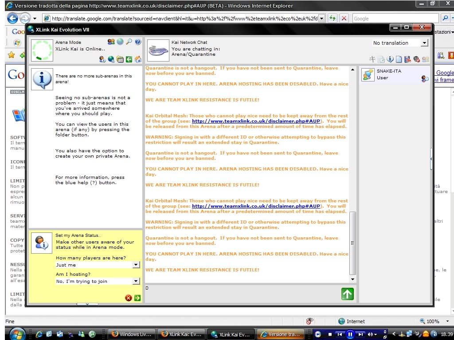Viewport: 454px width, 340px height.
Task: Click the green back arrow in Arena toolbar
Action: (129, 59)
